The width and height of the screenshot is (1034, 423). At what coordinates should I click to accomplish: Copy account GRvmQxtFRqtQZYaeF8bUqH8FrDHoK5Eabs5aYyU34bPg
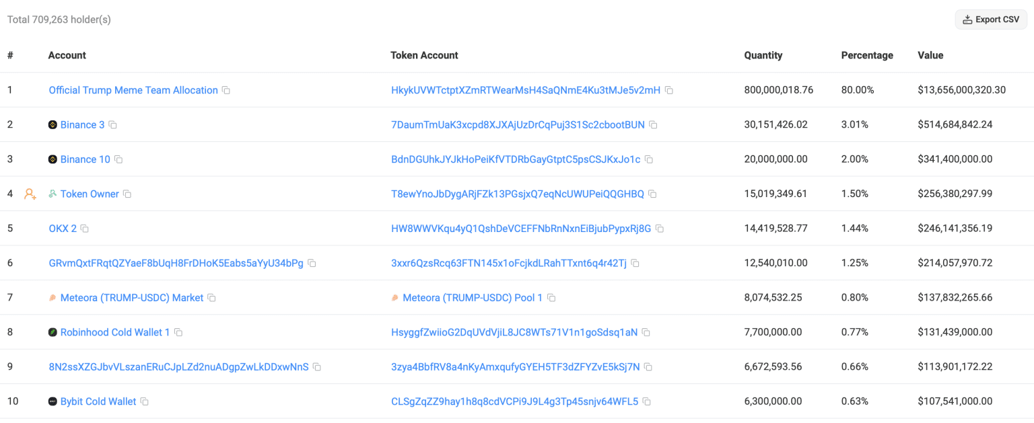pyautogui.click(x=311, y=262)
